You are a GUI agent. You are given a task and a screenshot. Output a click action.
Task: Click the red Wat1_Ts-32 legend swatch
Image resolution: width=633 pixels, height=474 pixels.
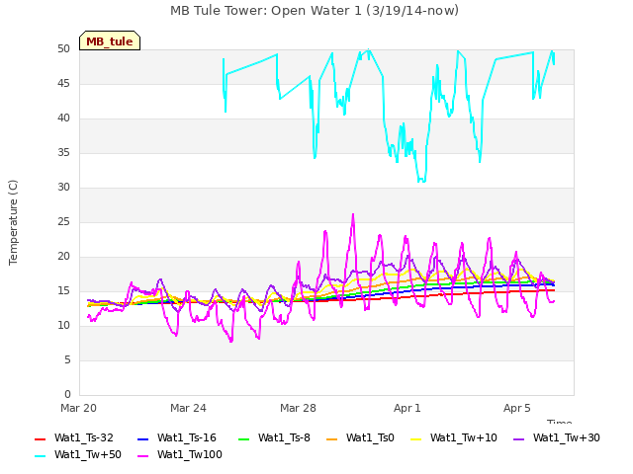(x=40, y=438)
